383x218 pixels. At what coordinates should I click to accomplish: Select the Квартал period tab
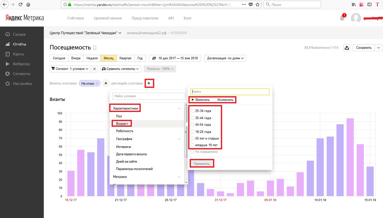pyautogui.click(x=125, y=58)
